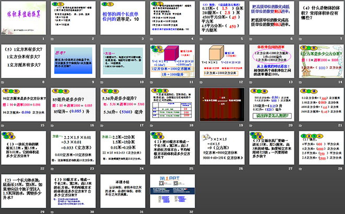Screen dimensions: 345x214
Task: Select slide 28 thumbnail (1)填空
Action: point(321,148)
